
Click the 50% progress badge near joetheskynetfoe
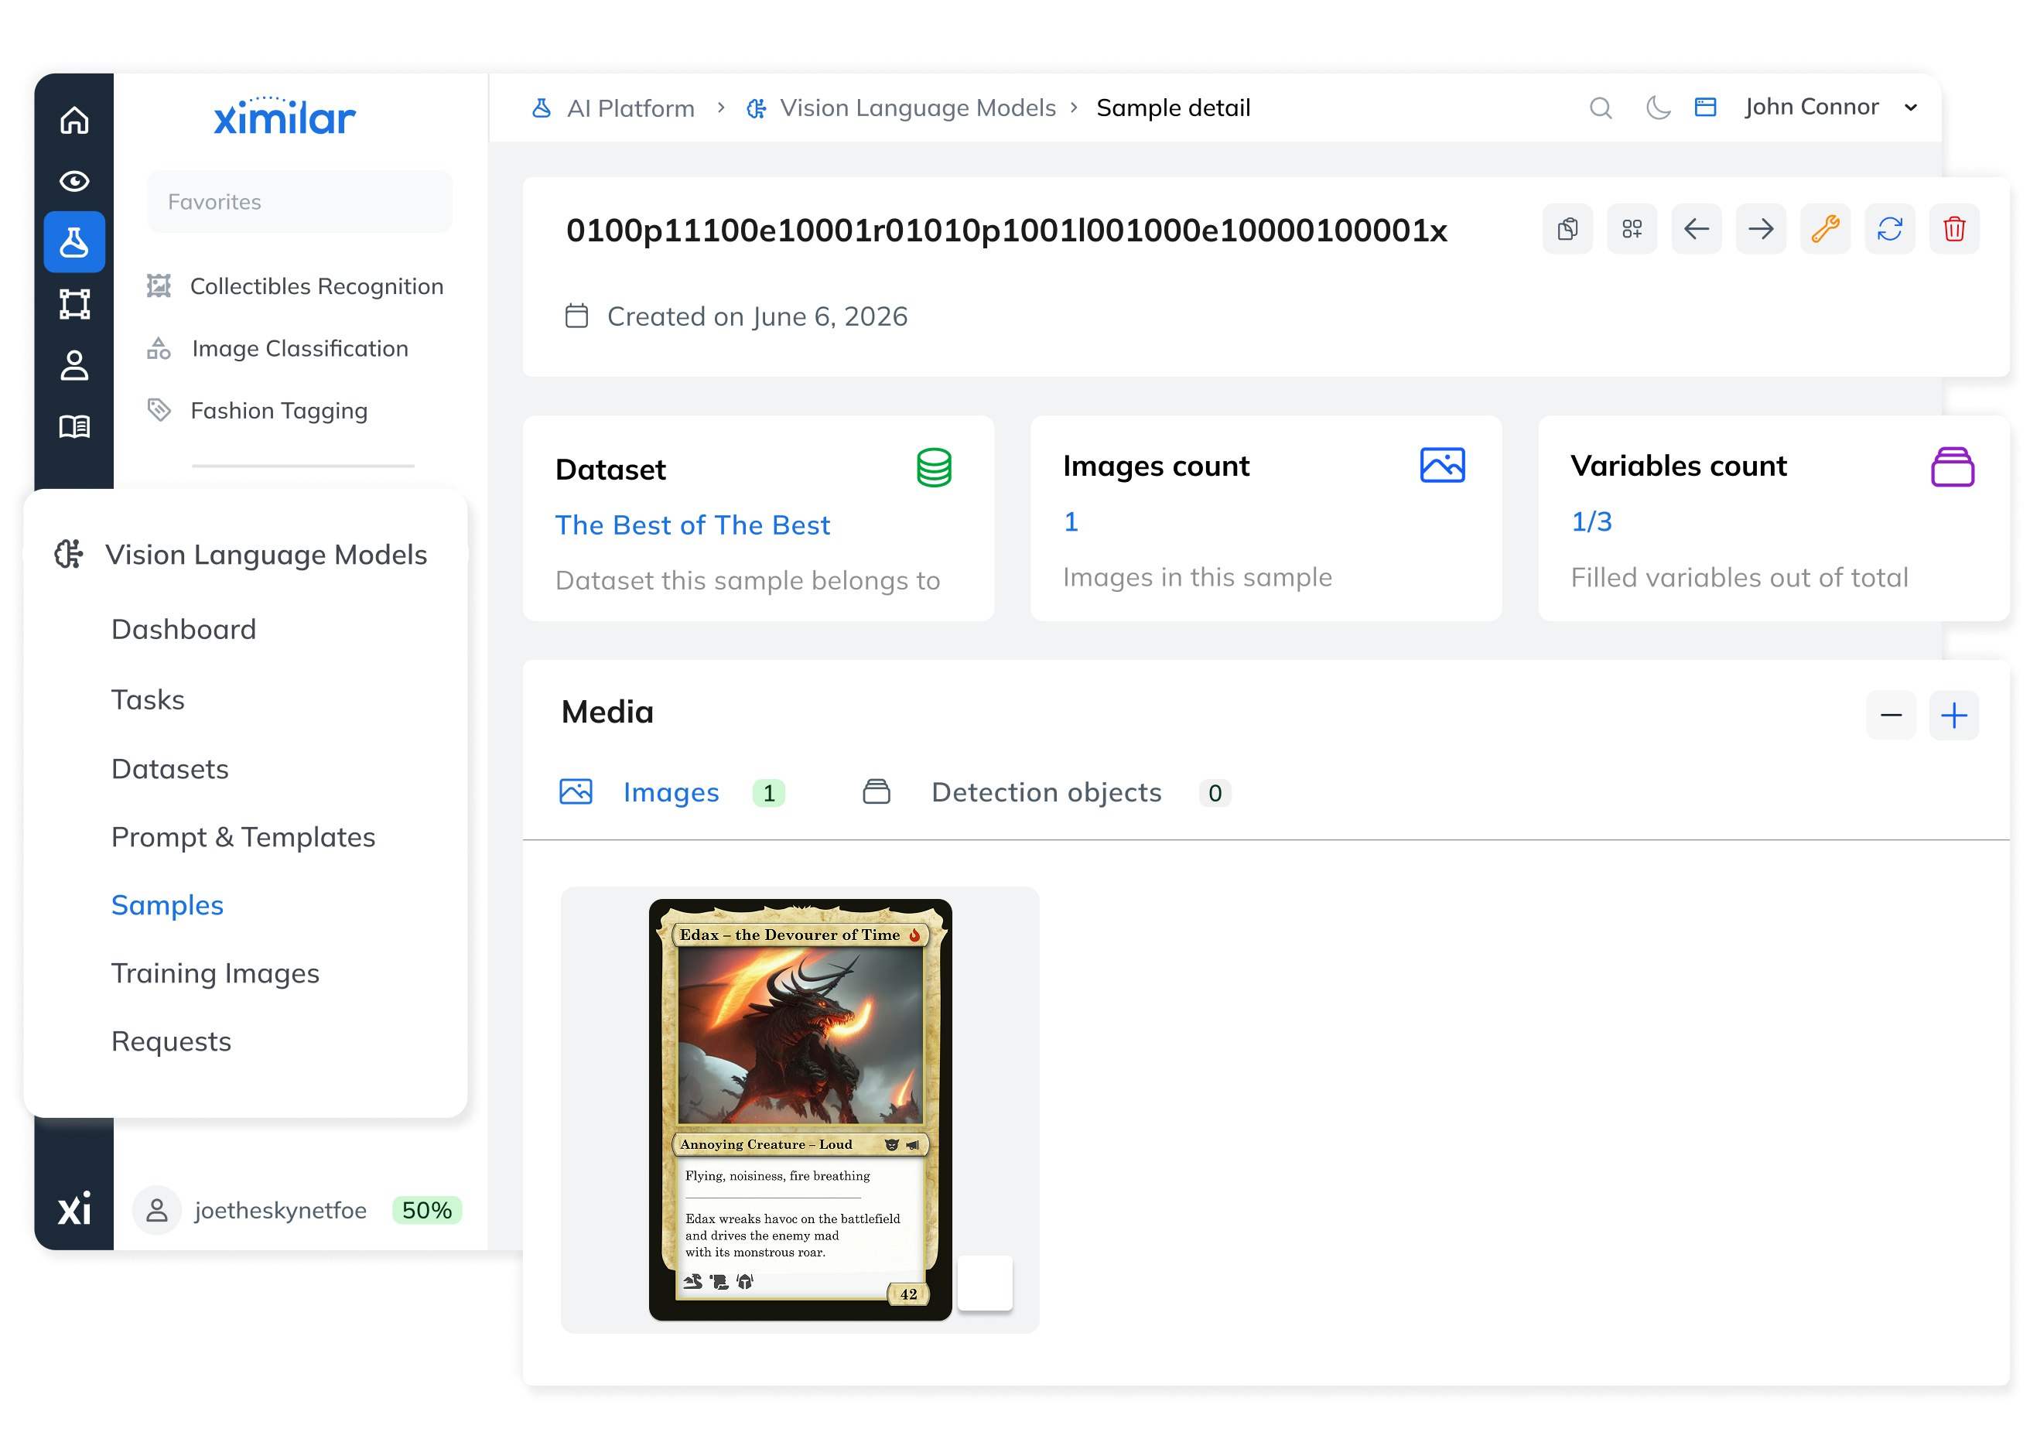pyautogui.click(x=425, y=1209)
